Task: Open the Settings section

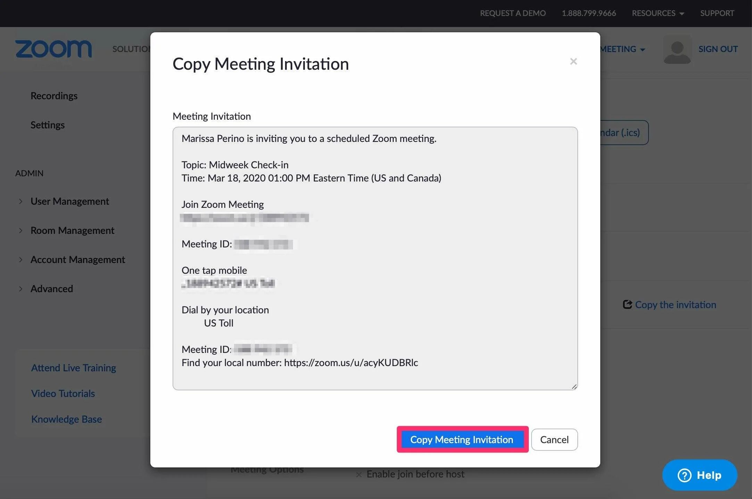Action: [47, 124]
